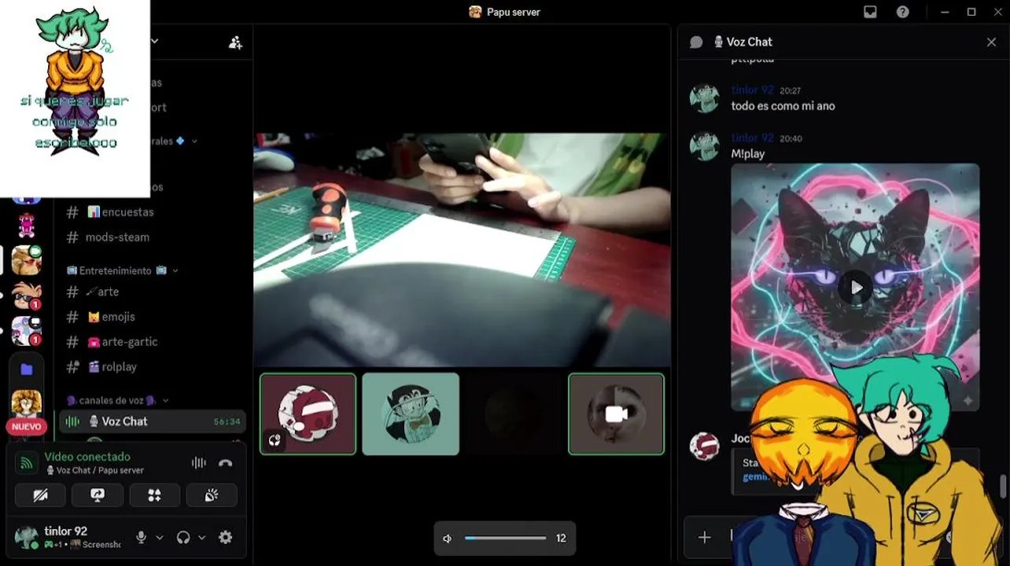Collapse the canales de voz category
1010x566 pixels.
[x=116, y=400]
